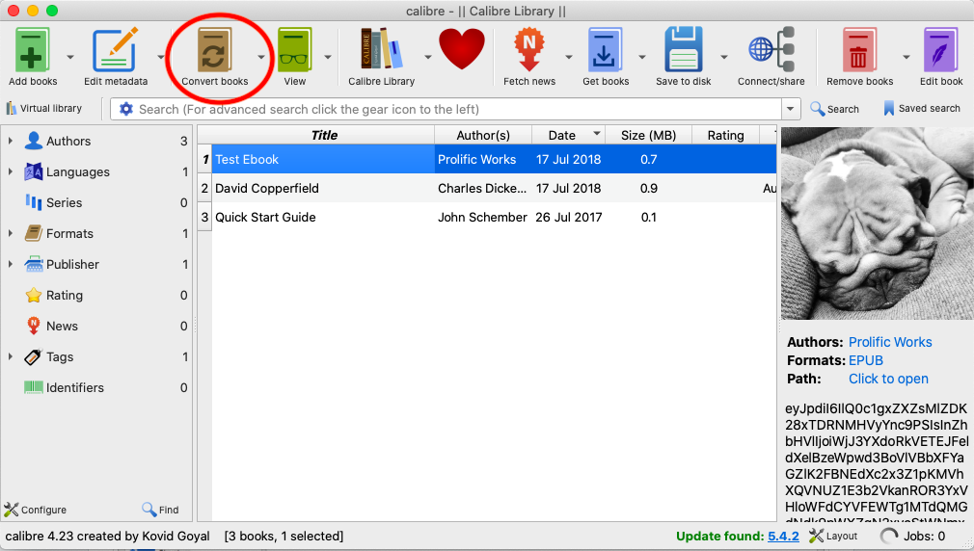974x551 pixels.
Task: Sort by the Title column header
Action: tap(324, 135)
